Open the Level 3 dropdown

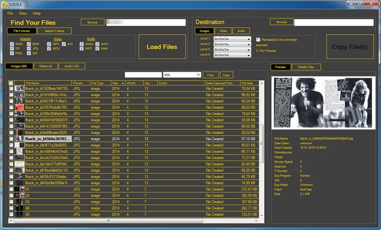coord(232,50)
